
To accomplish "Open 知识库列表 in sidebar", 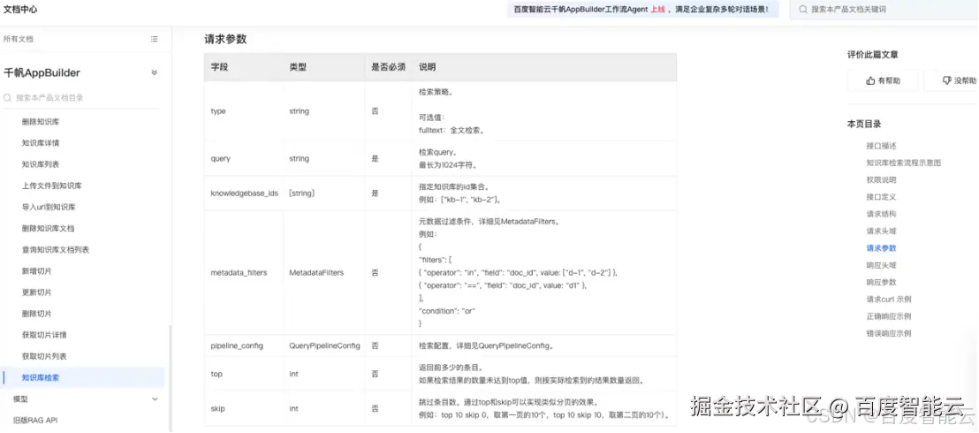I will pos(41,164).
